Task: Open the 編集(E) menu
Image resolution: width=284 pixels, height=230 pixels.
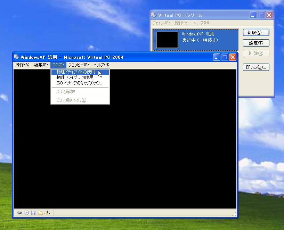Action: [41, 65]
